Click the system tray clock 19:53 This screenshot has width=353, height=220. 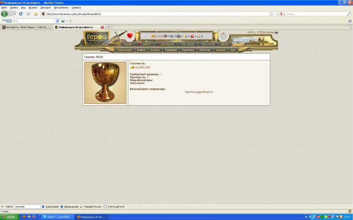coord(347,217)
